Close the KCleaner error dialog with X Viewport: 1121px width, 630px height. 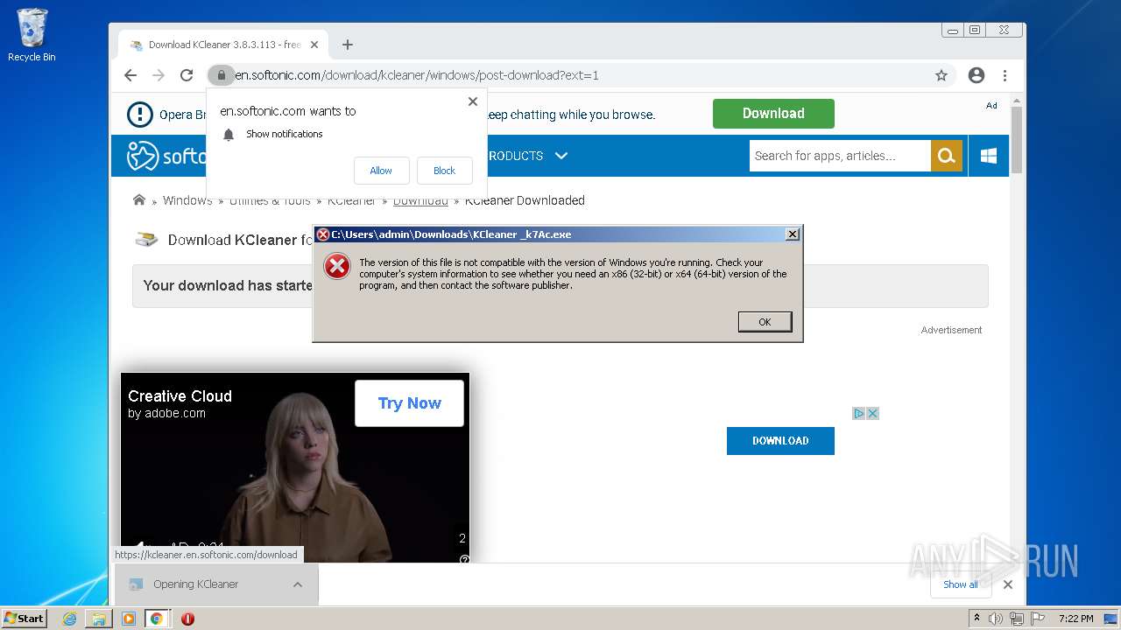pyautogui.click(x=792, y=234)
